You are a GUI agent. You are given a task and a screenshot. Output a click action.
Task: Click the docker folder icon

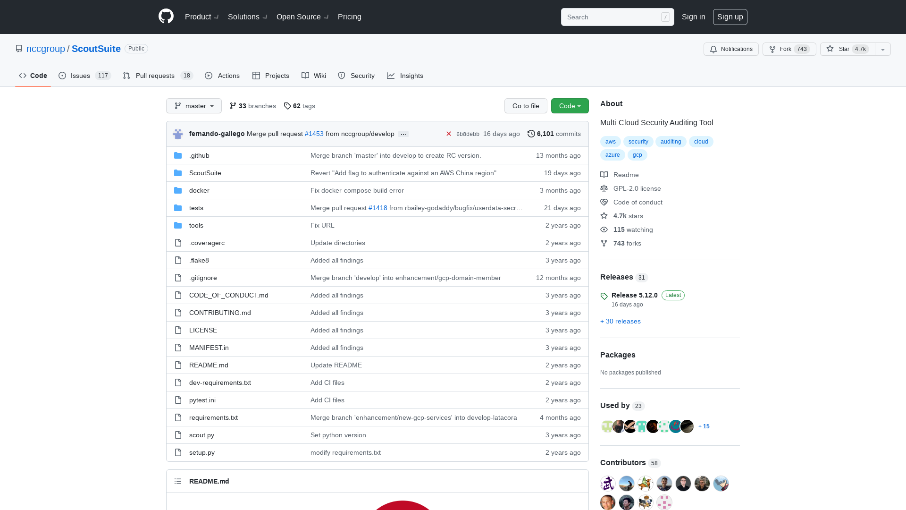[x=178, y=190]
